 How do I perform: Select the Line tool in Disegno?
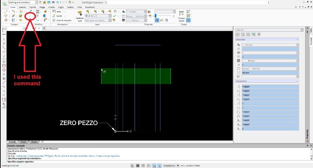coord(6,12)
